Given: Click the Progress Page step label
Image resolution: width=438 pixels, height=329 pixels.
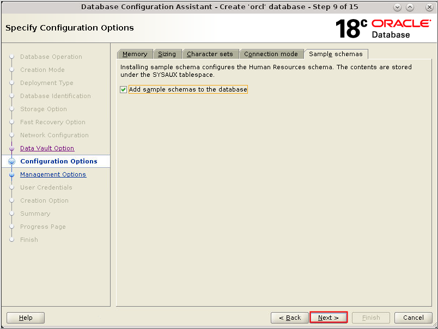Looking at the screenshot, I should click(43, 227).
